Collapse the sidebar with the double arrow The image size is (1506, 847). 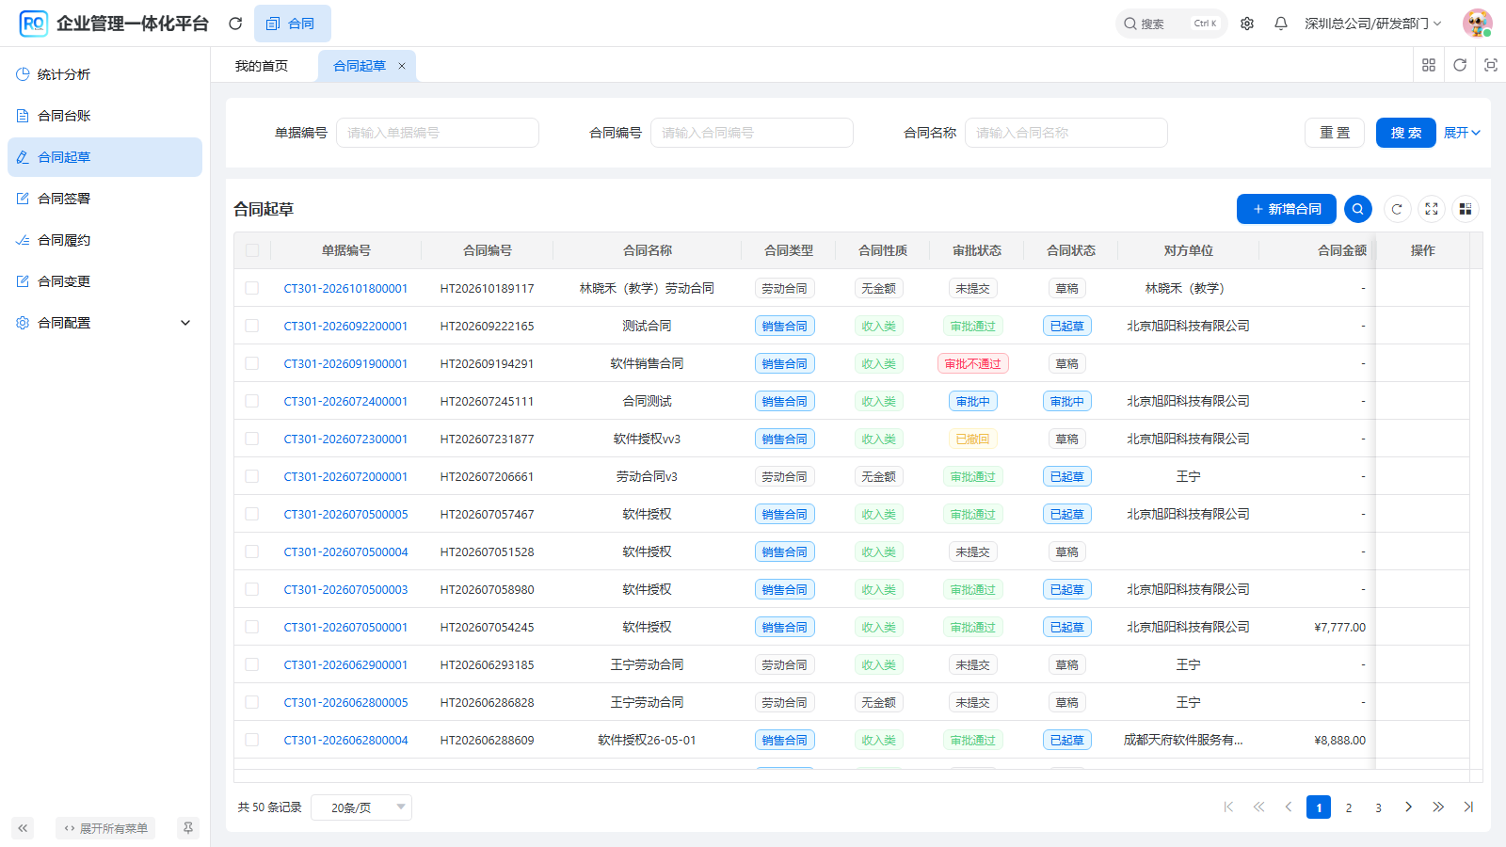(23, 828)
